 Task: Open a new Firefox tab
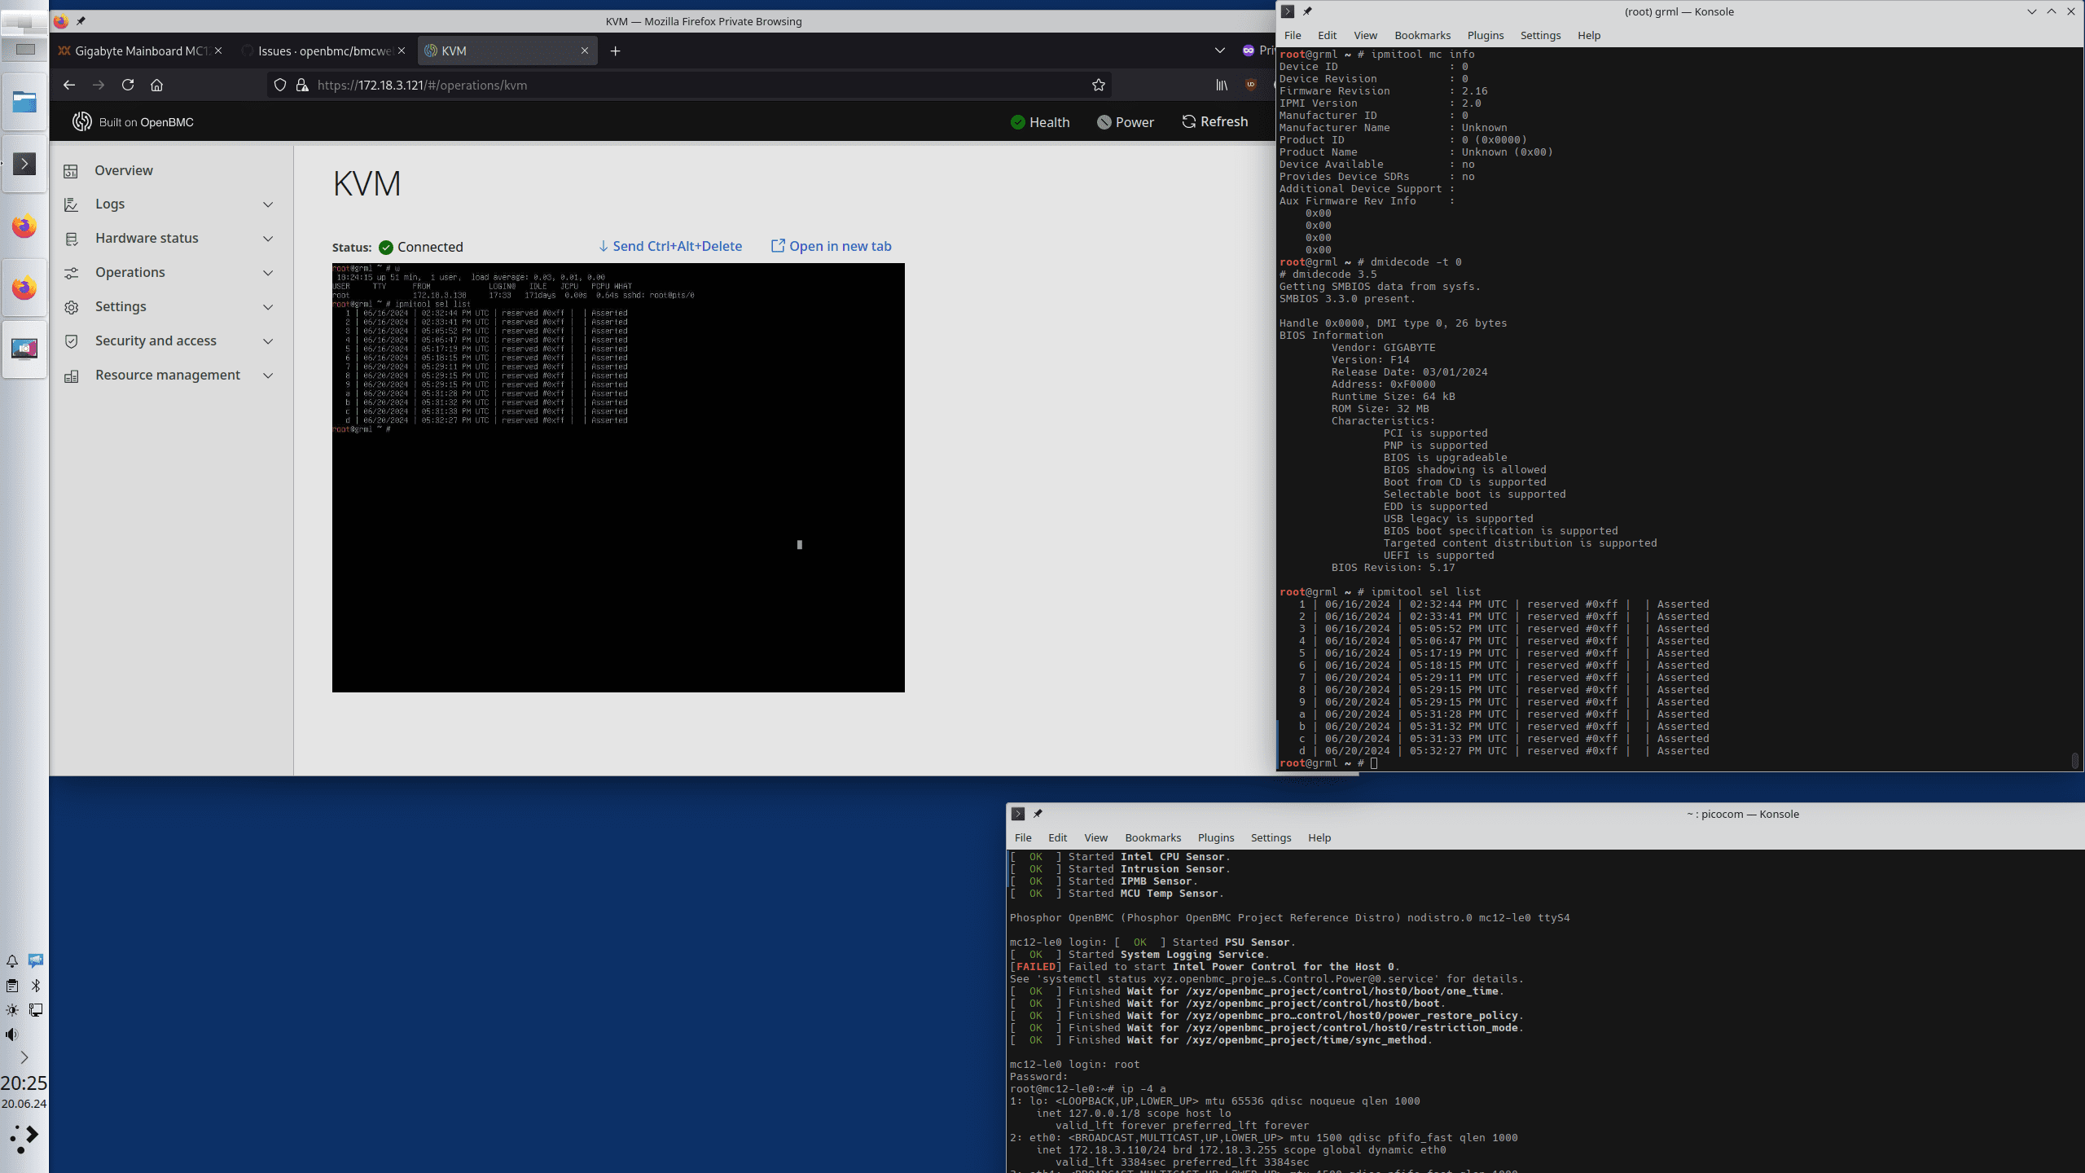tap(615, 51)
